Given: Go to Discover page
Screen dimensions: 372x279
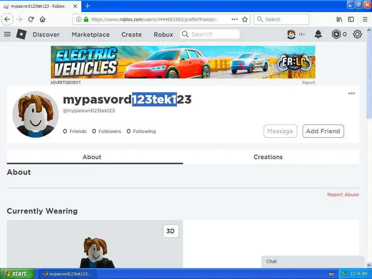Looking at the screenshot, I should [x=46, y=35].
